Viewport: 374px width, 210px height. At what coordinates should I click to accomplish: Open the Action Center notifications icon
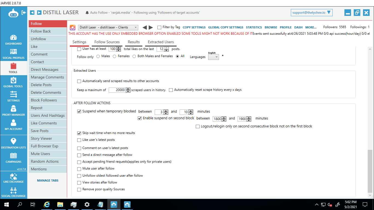(365, 204)
